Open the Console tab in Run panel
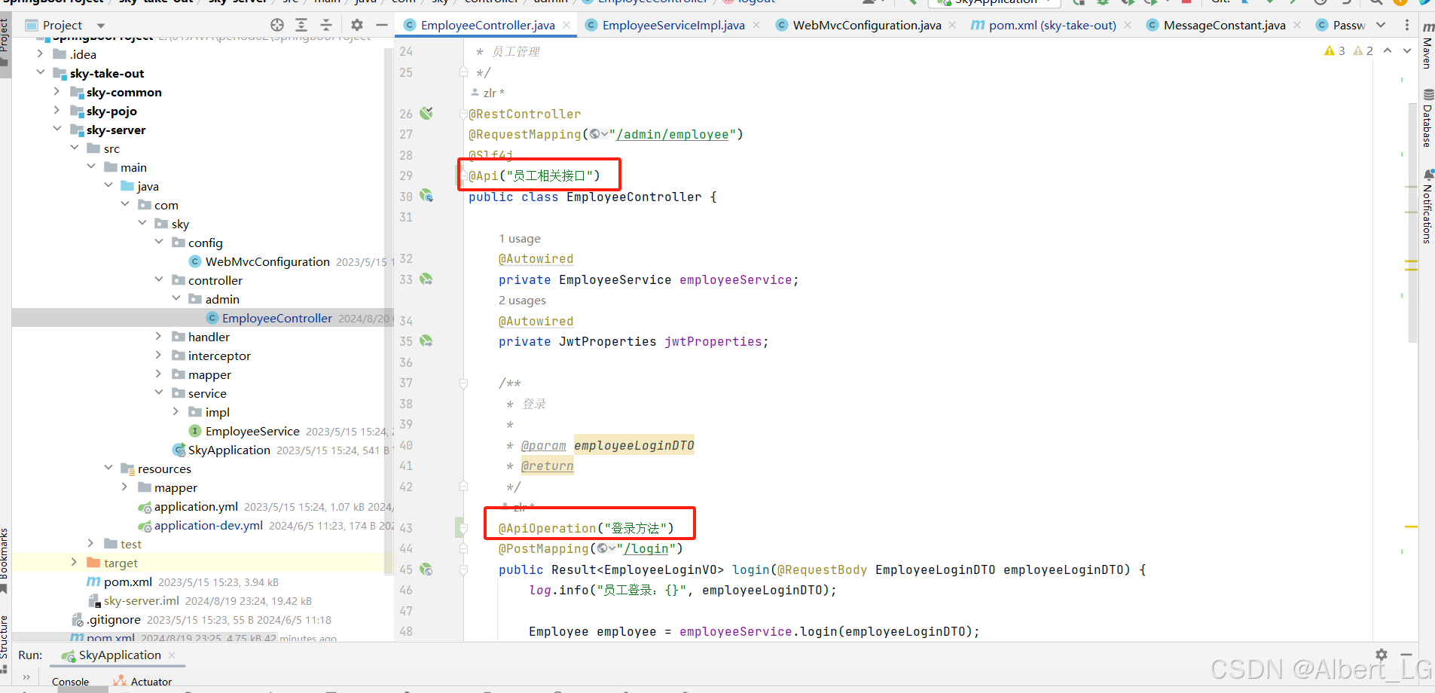This screenshot has width=1435, height=693. point(70,681)
